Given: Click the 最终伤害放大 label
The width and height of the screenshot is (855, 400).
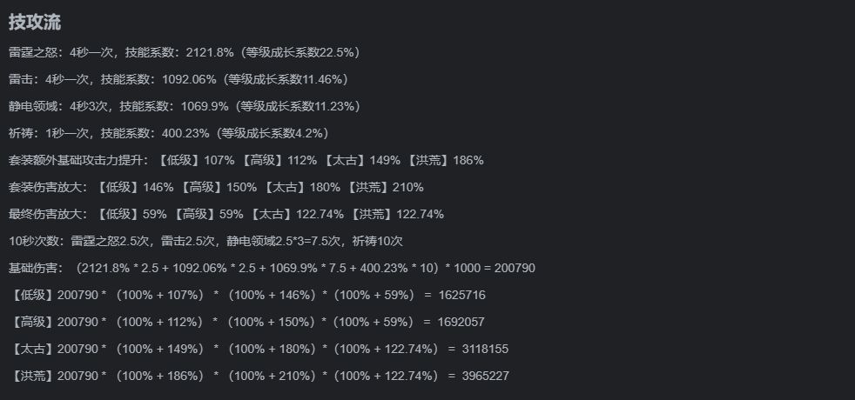Looking at the screenshot, I should (48, 214).
